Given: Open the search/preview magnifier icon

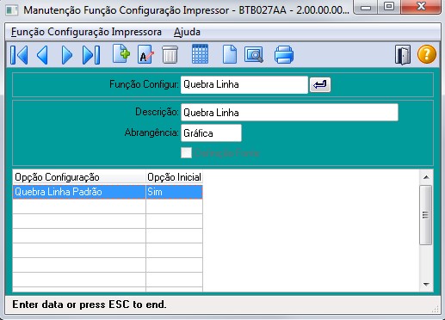Looking at the screenshot, I should pos(254,54).
